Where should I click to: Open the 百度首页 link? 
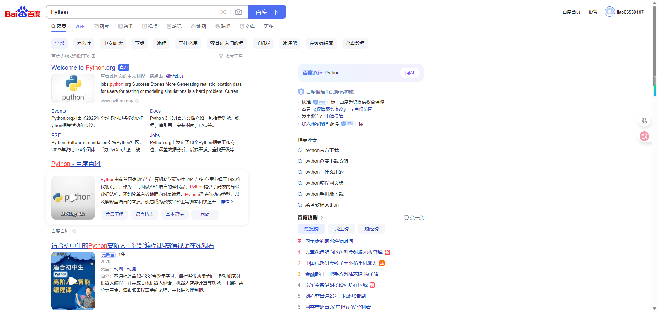[571, 12]
